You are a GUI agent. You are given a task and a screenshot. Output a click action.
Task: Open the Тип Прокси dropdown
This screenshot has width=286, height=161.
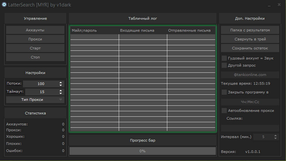[x=35, y=100]
